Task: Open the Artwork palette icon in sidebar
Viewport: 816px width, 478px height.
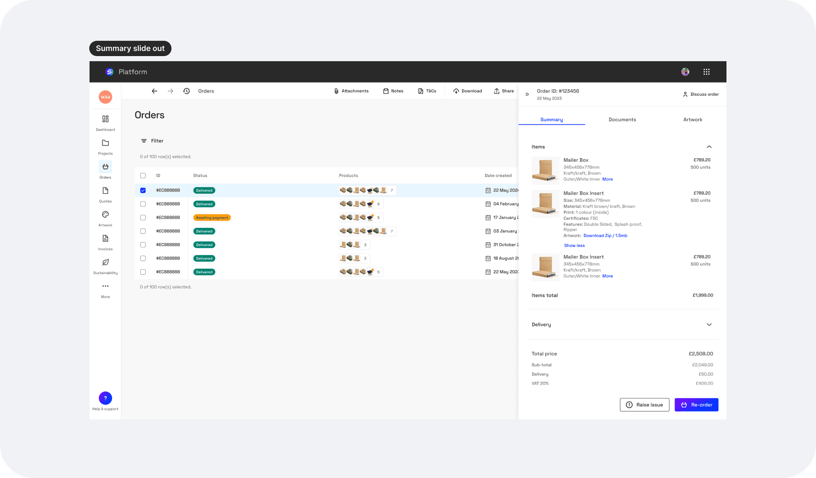Action: [105, 215]
